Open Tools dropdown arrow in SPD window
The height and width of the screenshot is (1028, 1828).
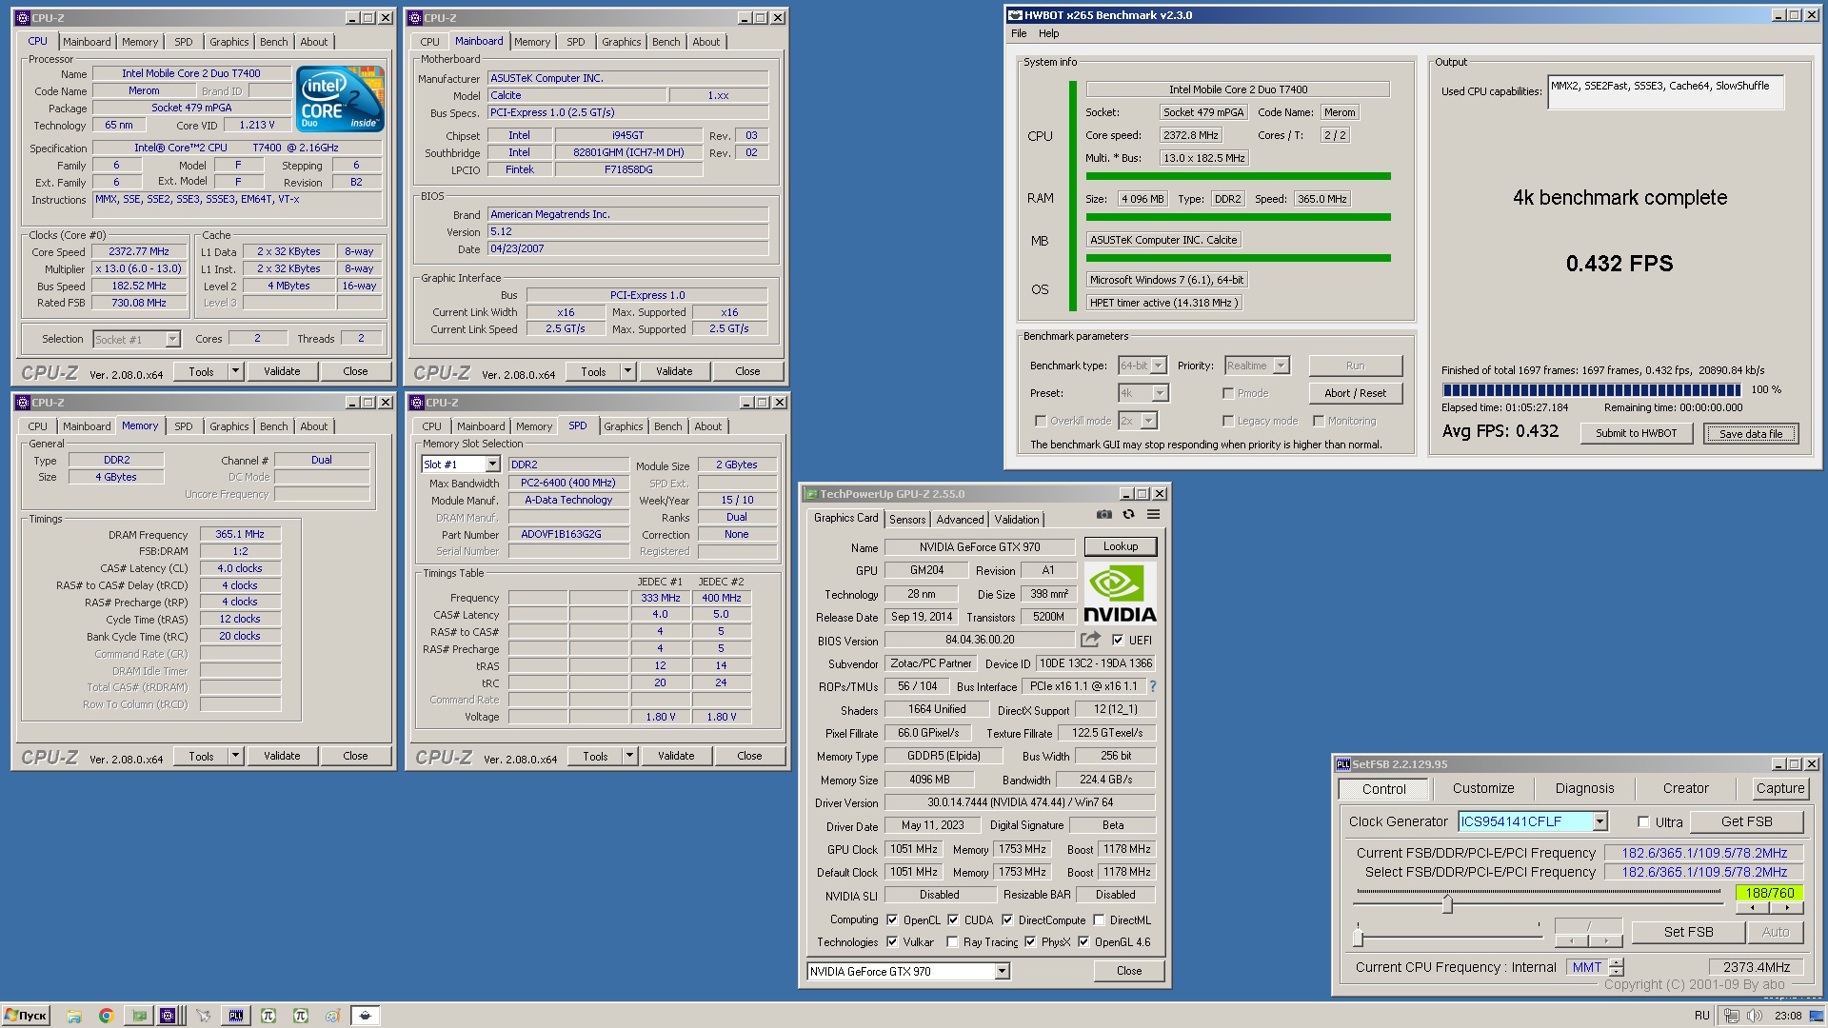pyautogui.click(x=630, y=756)
